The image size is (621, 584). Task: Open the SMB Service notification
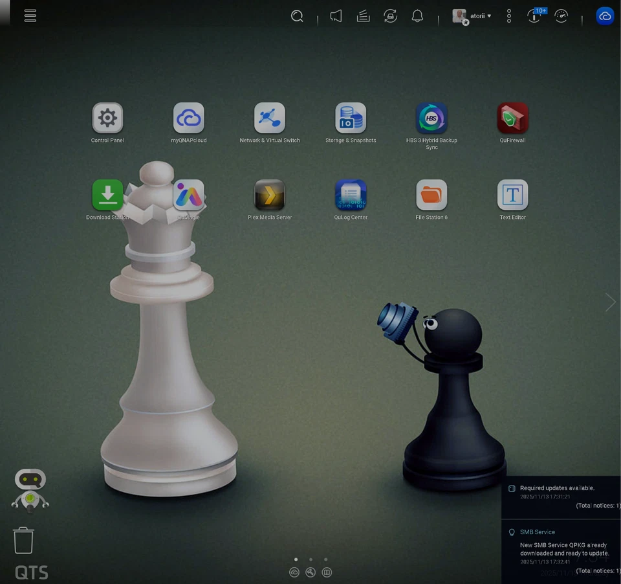coord(561,552)
